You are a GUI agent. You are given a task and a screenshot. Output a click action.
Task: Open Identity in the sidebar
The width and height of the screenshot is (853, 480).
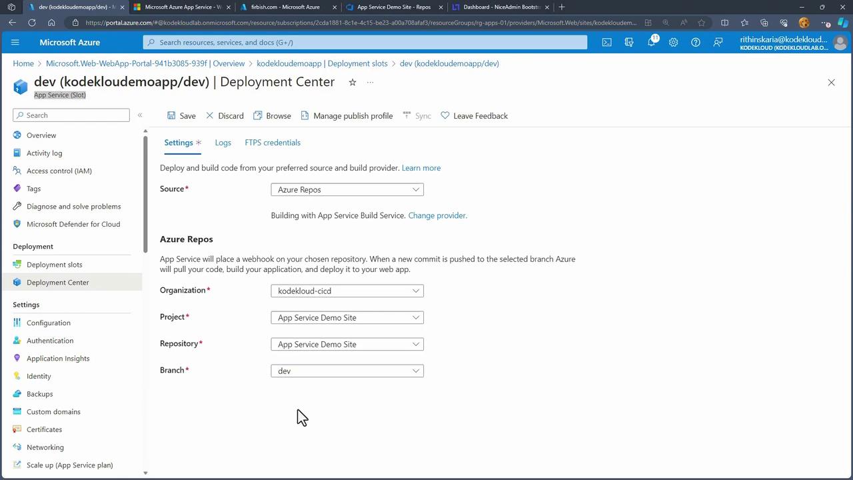click(39, 376)
